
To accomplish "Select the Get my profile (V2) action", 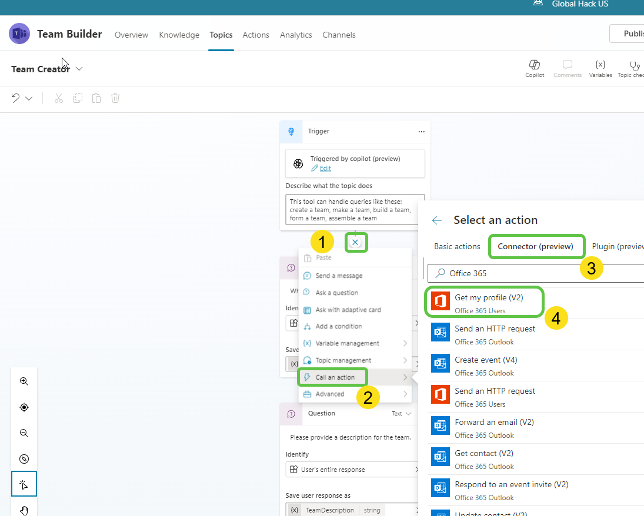I will pyautogui.click(x=484, y=301).
